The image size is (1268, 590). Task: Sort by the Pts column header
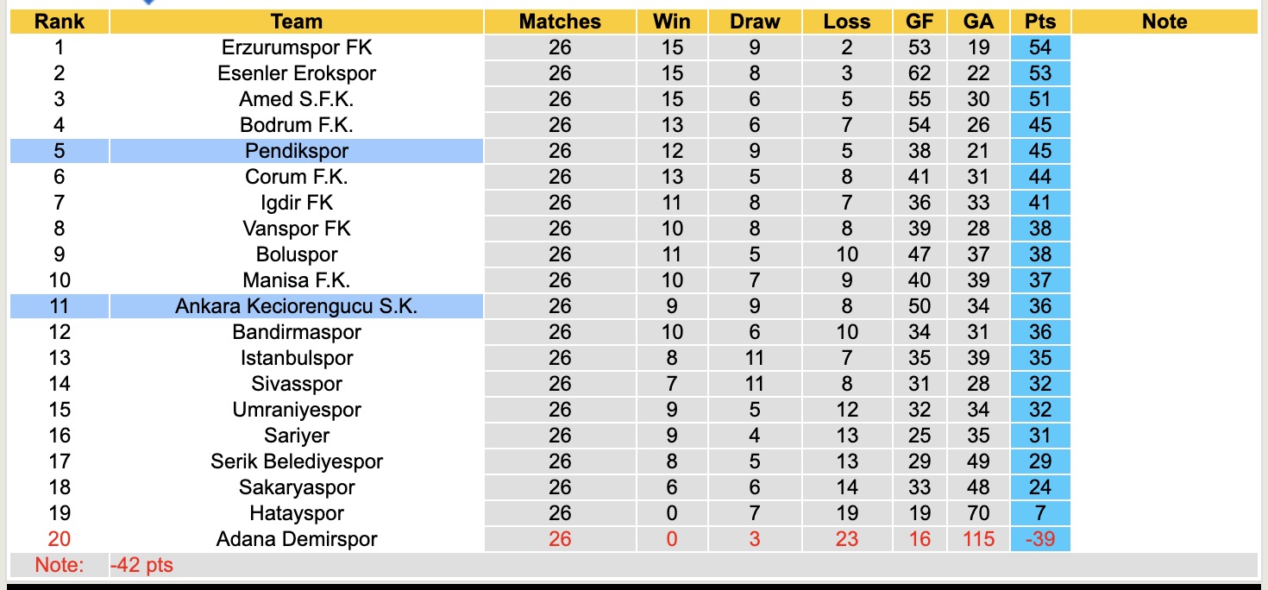1040,22
